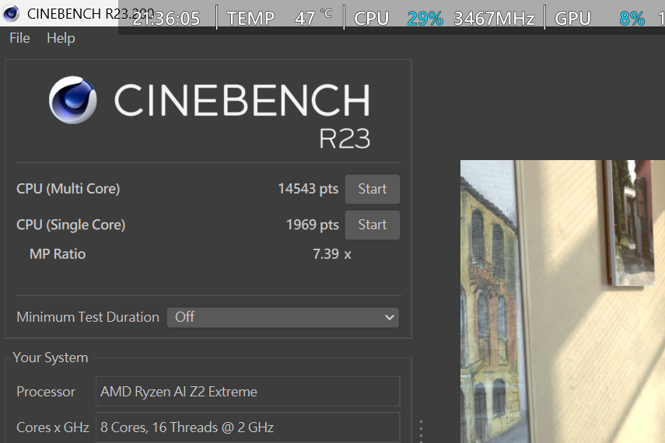Click the CPU (Multi Core) label
665x443 pixels.
[68, 189]
